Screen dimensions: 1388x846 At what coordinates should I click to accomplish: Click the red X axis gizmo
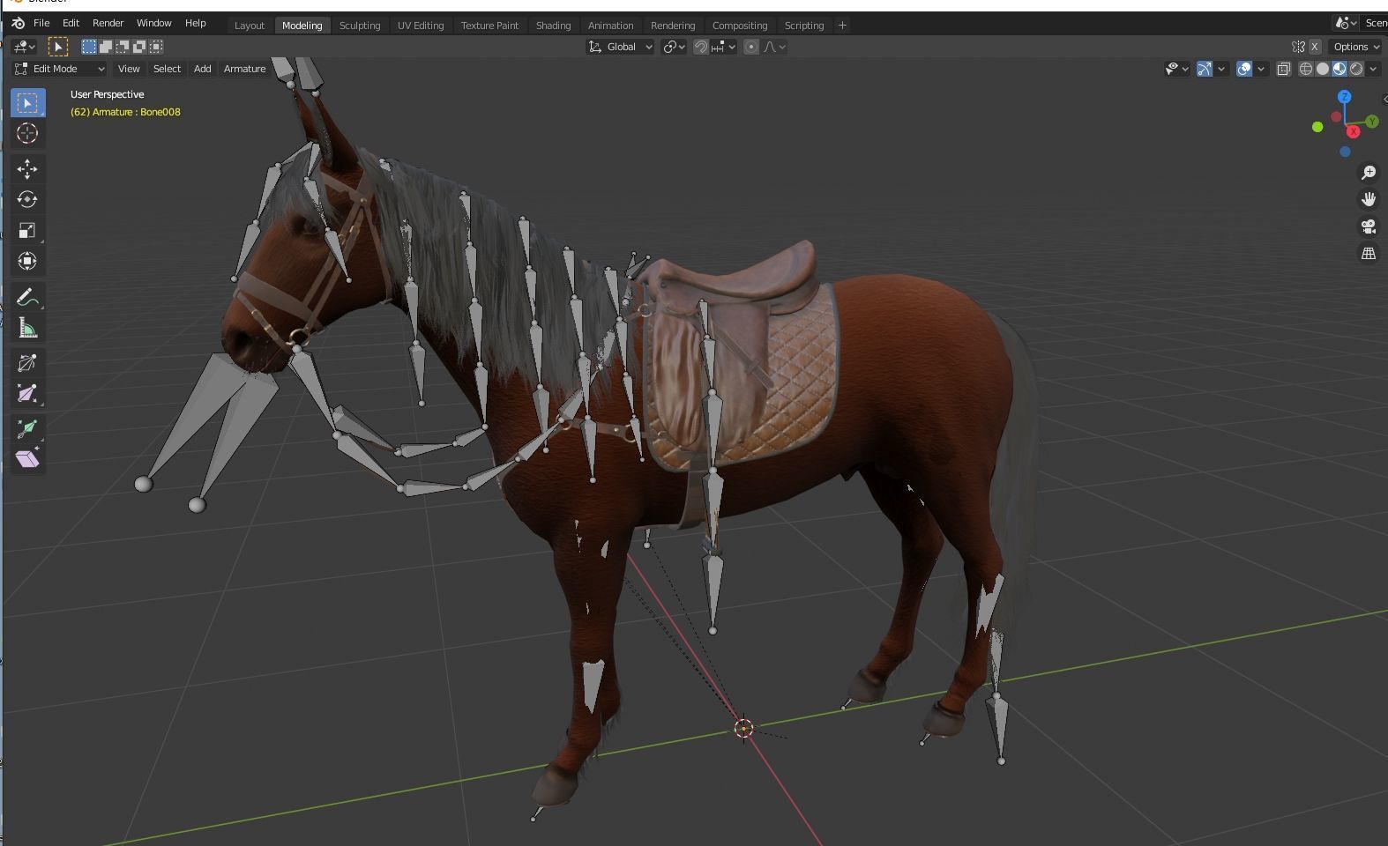click(1353, 131)
